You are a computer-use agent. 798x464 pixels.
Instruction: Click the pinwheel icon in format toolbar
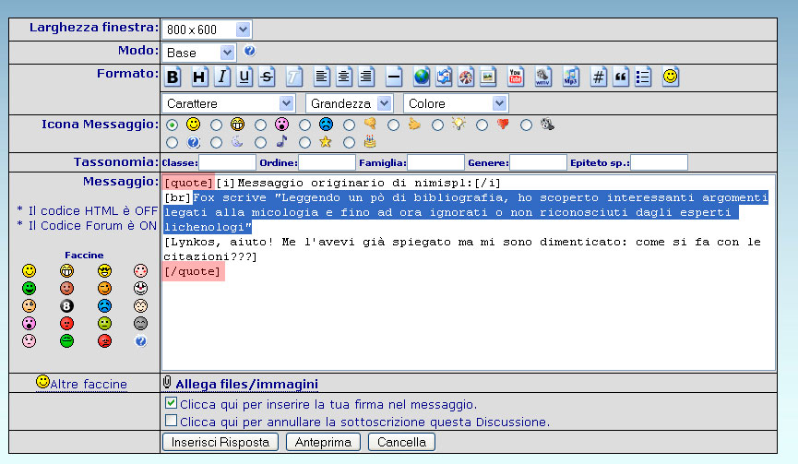(466, 77)
